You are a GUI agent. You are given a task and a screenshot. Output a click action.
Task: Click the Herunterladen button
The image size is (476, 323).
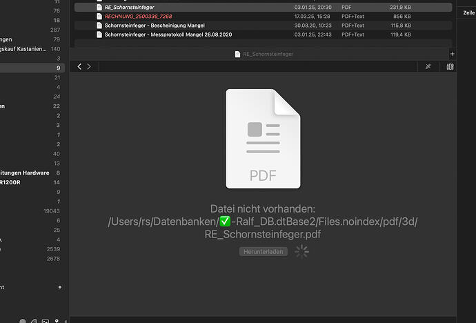[264, 252]
